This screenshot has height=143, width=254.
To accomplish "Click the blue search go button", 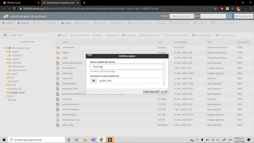I will coord(229,16).
